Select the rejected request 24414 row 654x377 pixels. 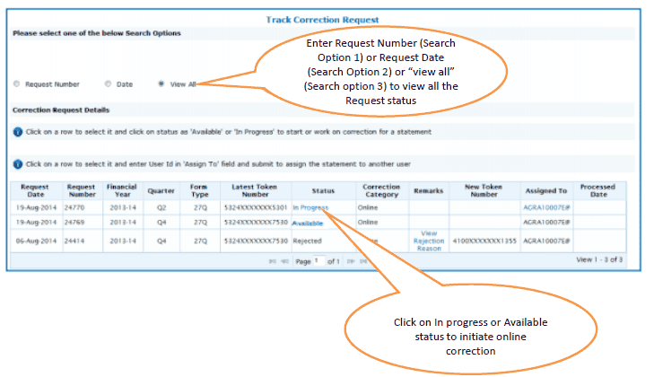[81, 241]
